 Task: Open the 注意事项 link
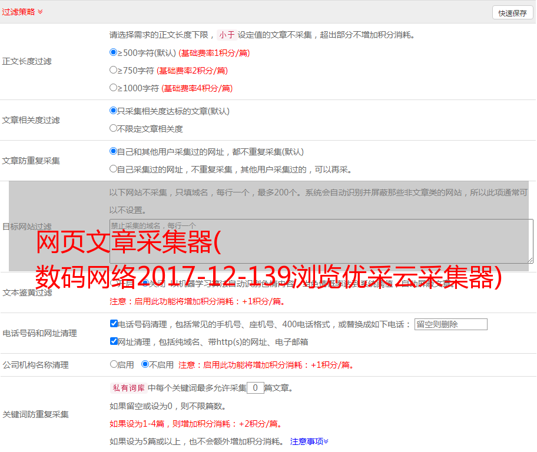coord(309,442)
